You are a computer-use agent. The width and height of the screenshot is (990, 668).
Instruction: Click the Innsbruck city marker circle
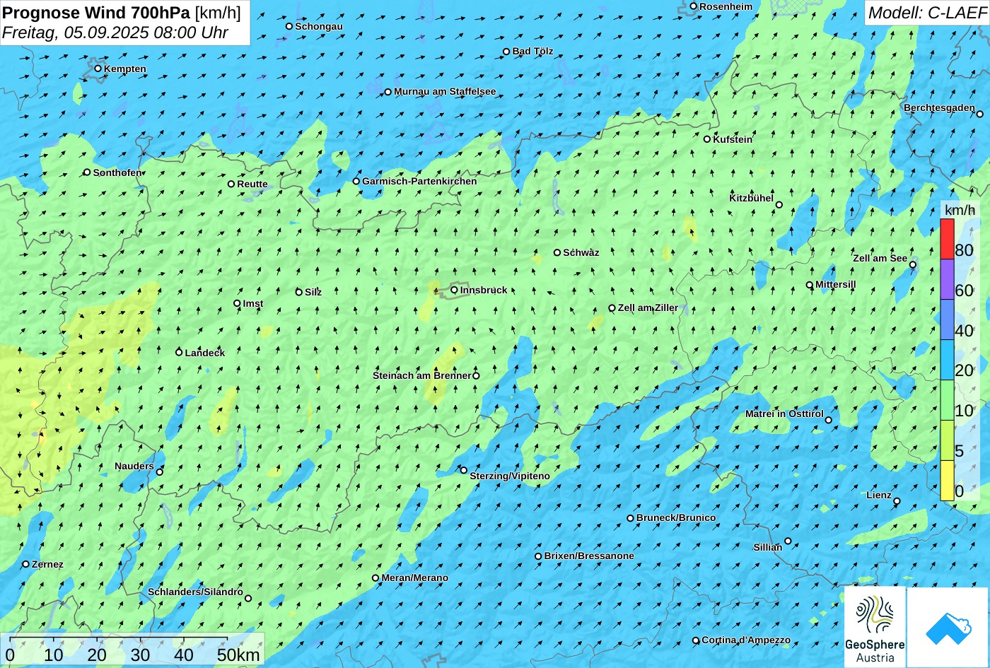tap(454, 290)
